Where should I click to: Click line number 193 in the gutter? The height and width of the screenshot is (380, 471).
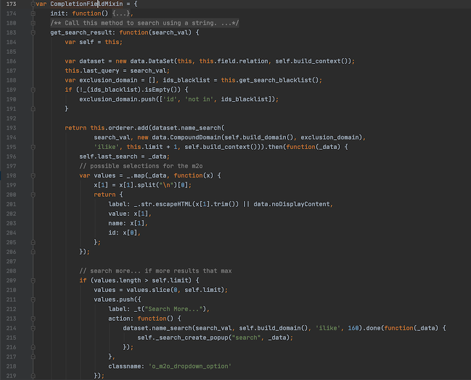(11, 128)
